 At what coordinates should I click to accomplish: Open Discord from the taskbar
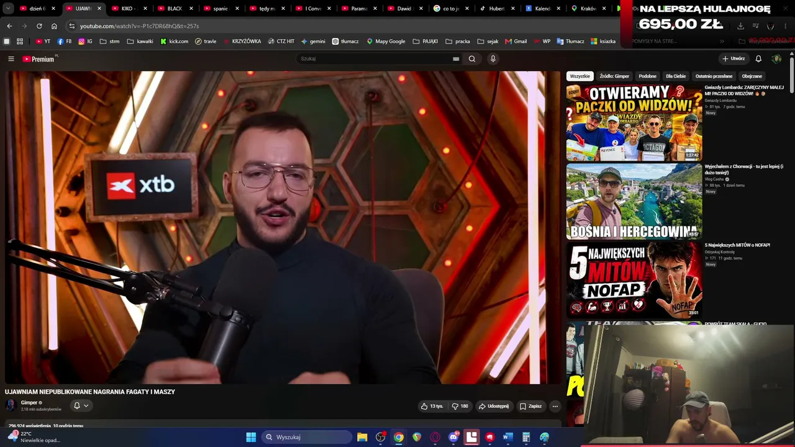pos(453,437)
